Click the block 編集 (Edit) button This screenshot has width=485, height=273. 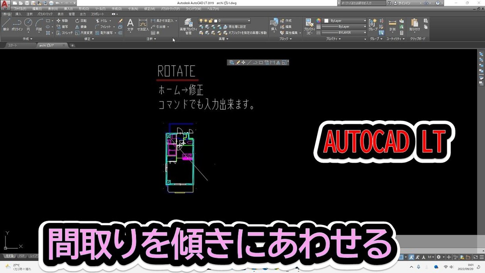click(286, 27)
